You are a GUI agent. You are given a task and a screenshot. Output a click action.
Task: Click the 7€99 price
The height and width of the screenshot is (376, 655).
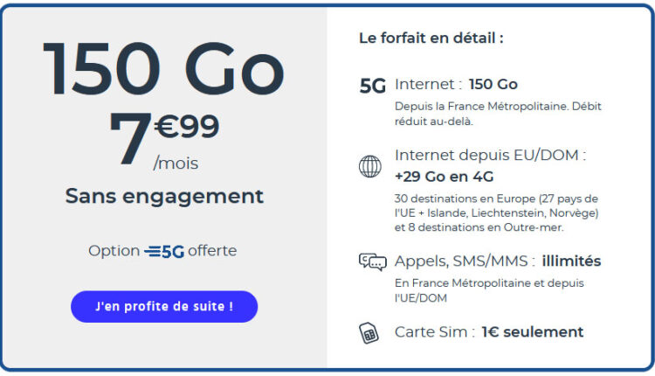click(x=164, y=138)
